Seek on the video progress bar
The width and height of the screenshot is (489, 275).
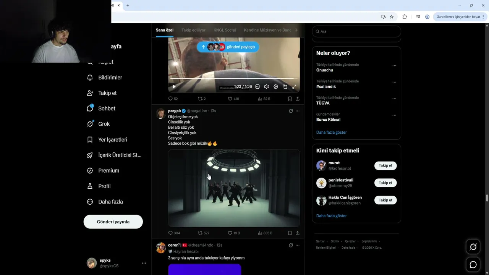[234, 79]
